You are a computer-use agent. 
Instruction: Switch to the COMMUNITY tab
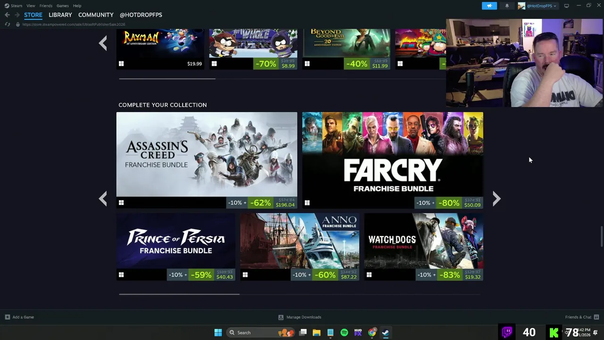[x=96, y=15]
